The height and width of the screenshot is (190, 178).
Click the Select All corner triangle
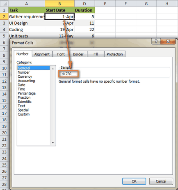4,3
